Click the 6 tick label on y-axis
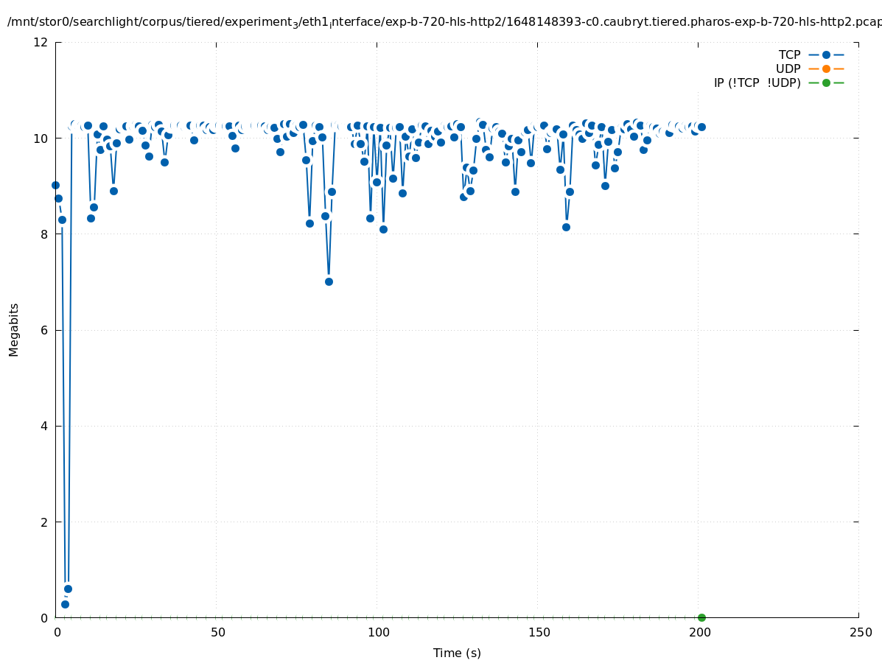The height and width of the screenshot is (663, 882). point(44,330)
